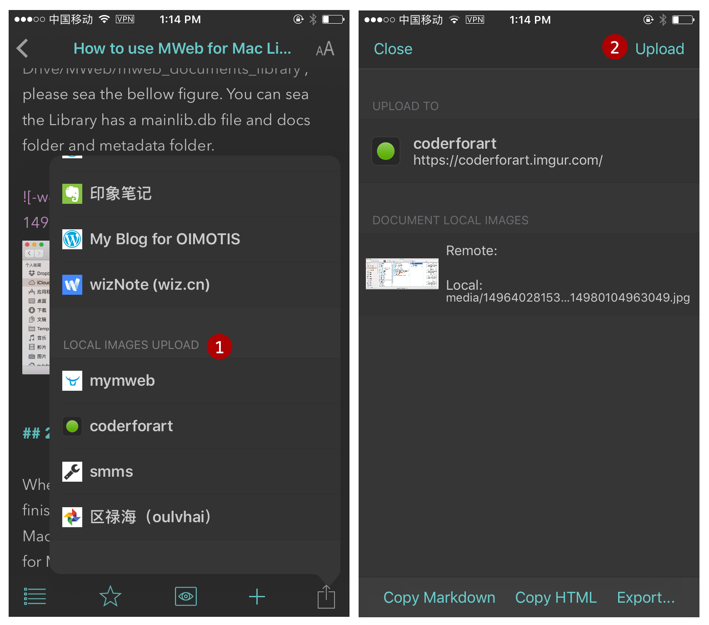Viewport: 709px width, 625px height.
Task: Open the AA font size options
Action: [x=325, y=48]
